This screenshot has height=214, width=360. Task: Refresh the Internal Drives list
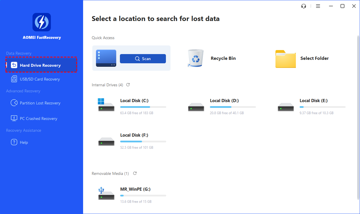(x=128, y=85)
